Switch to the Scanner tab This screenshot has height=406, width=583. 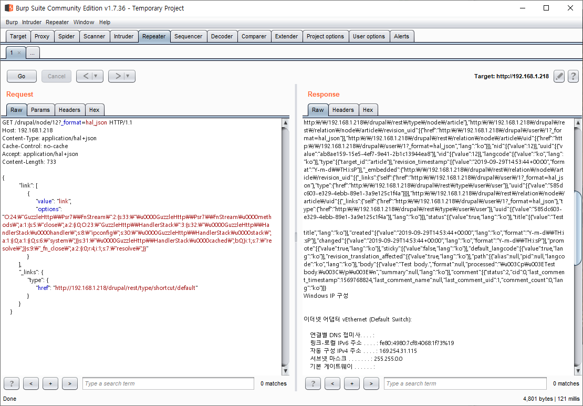tap(95, 36)
